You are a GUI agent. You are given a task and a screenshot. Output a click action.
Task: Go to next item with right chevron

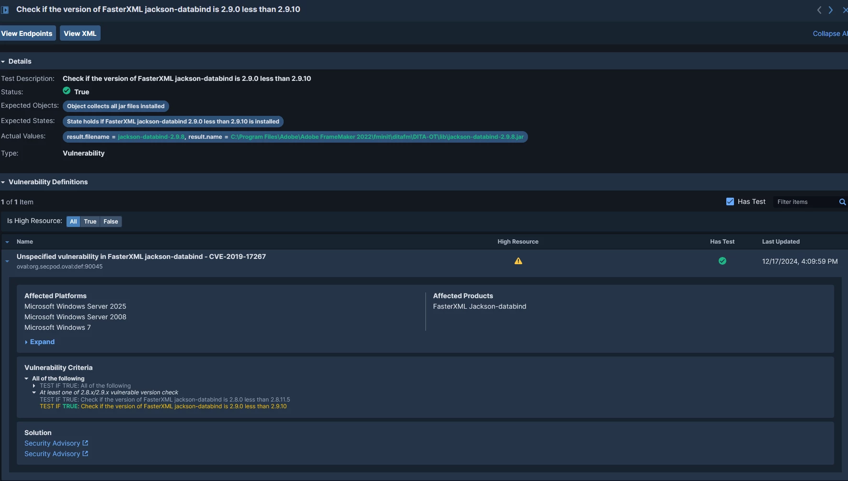831,10
